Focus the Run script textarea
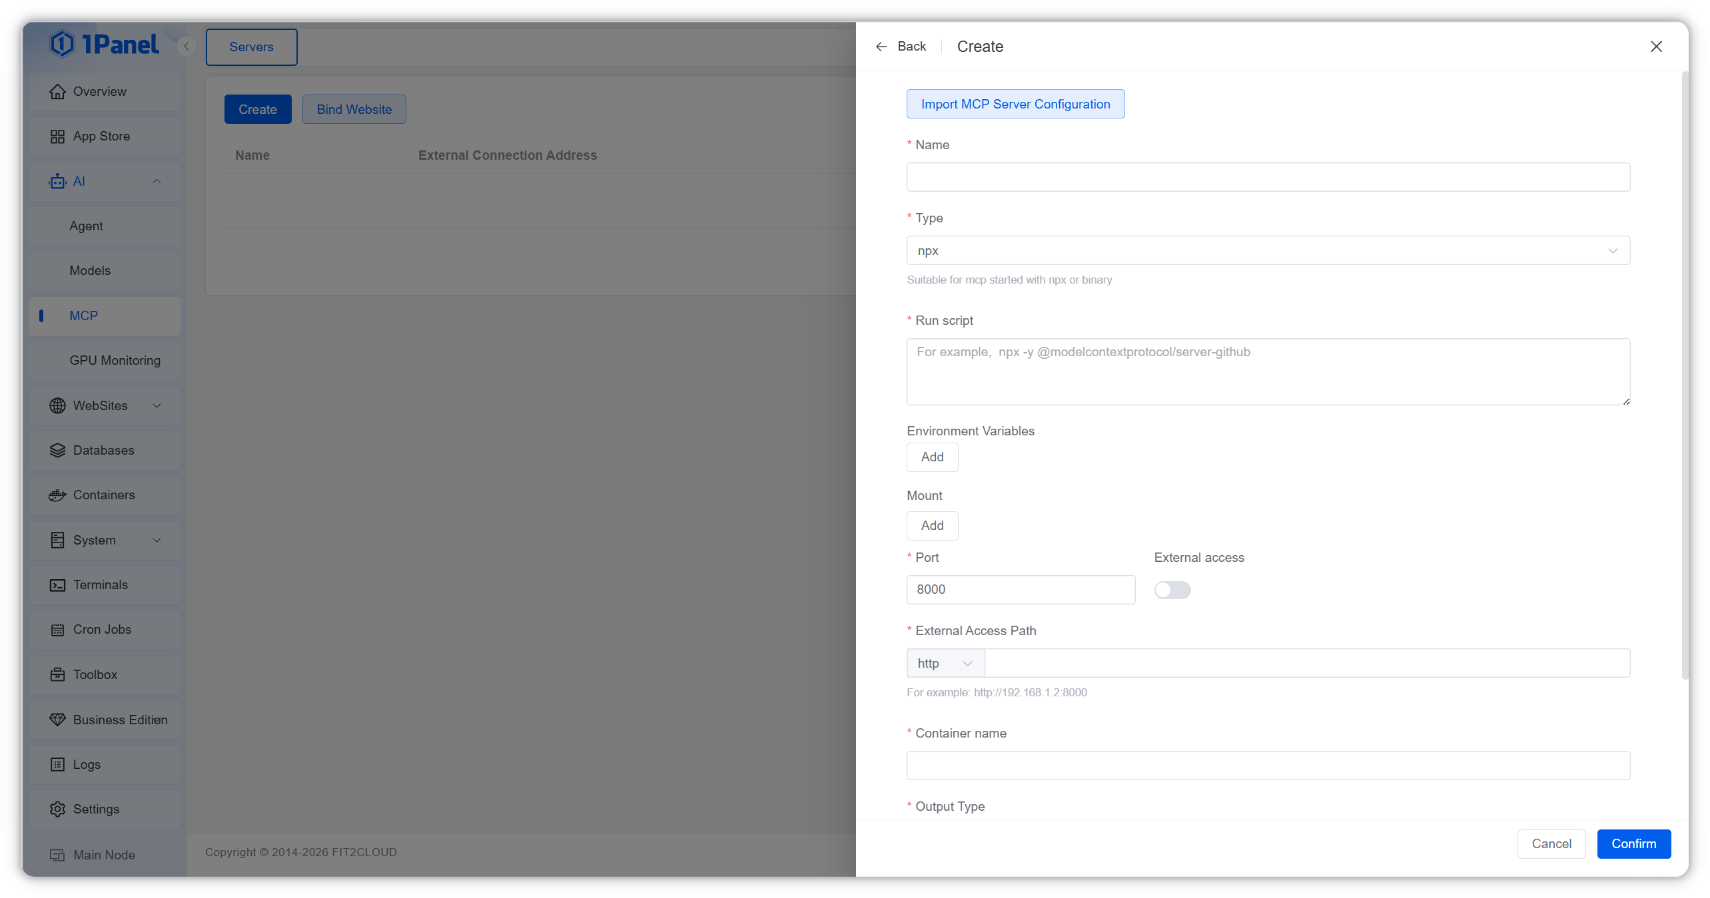The image size is (1710, 898). (1268, 371)
